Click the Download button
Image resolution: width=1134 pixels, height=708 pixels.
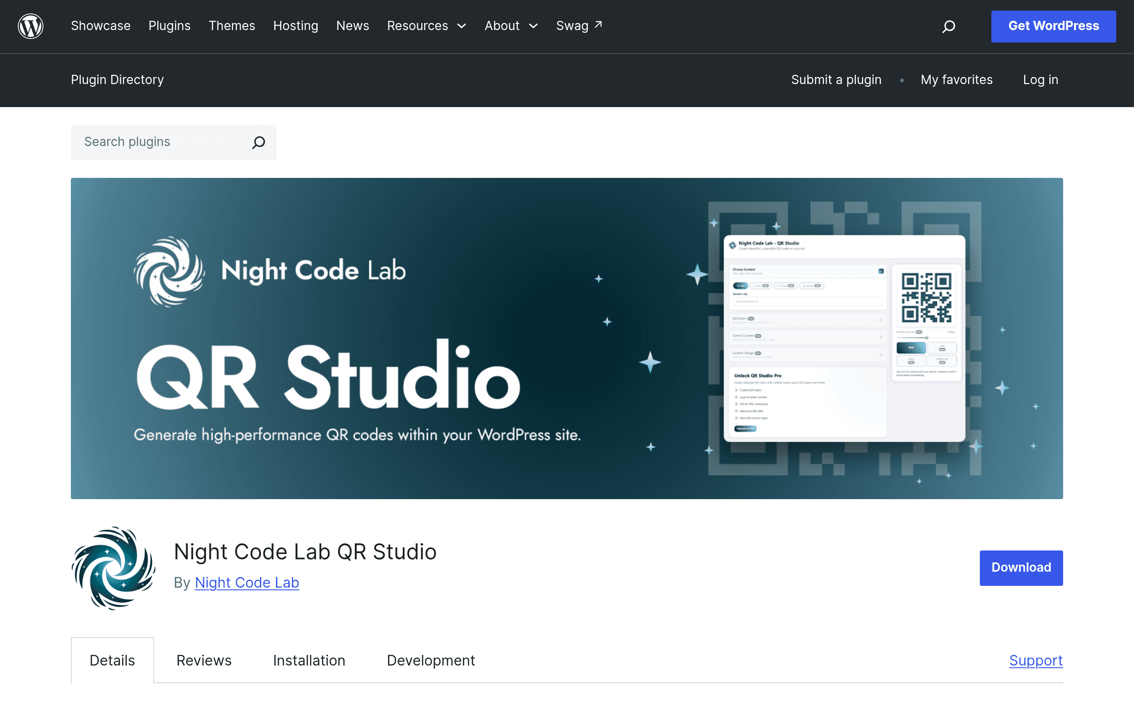1021,568
